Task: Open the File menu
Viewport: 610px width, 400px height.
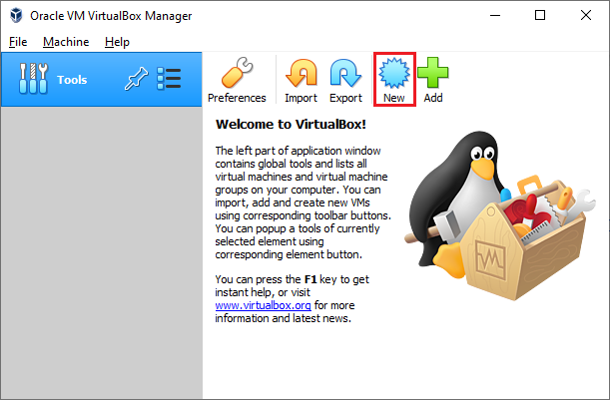Action: [18, 42]
